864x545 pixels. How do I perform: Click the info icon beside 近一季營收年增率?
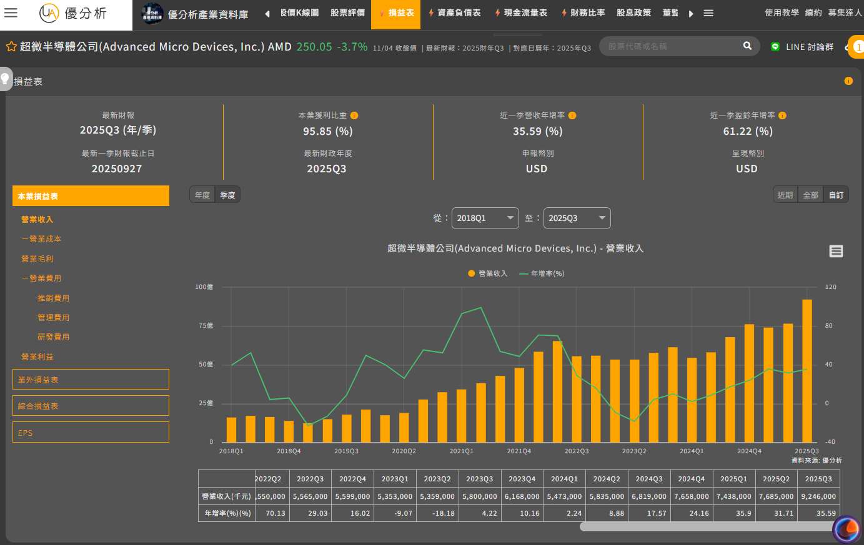tap(572, 115)
